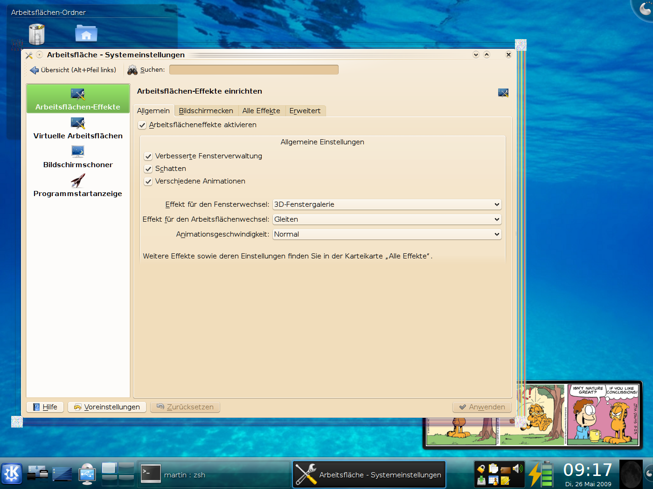Open the Arbeitsflächenwechsel effect dropdown
Screen dimensions: 653x489
click(x=387, y=219)
